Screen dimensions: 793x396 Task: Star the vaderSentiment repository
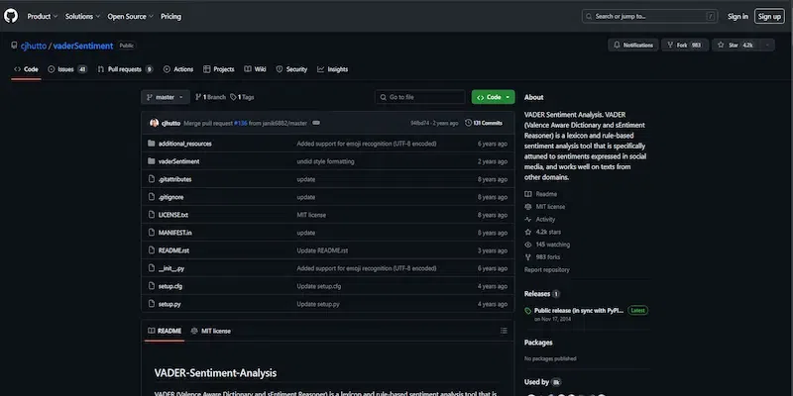pos(736,45)
